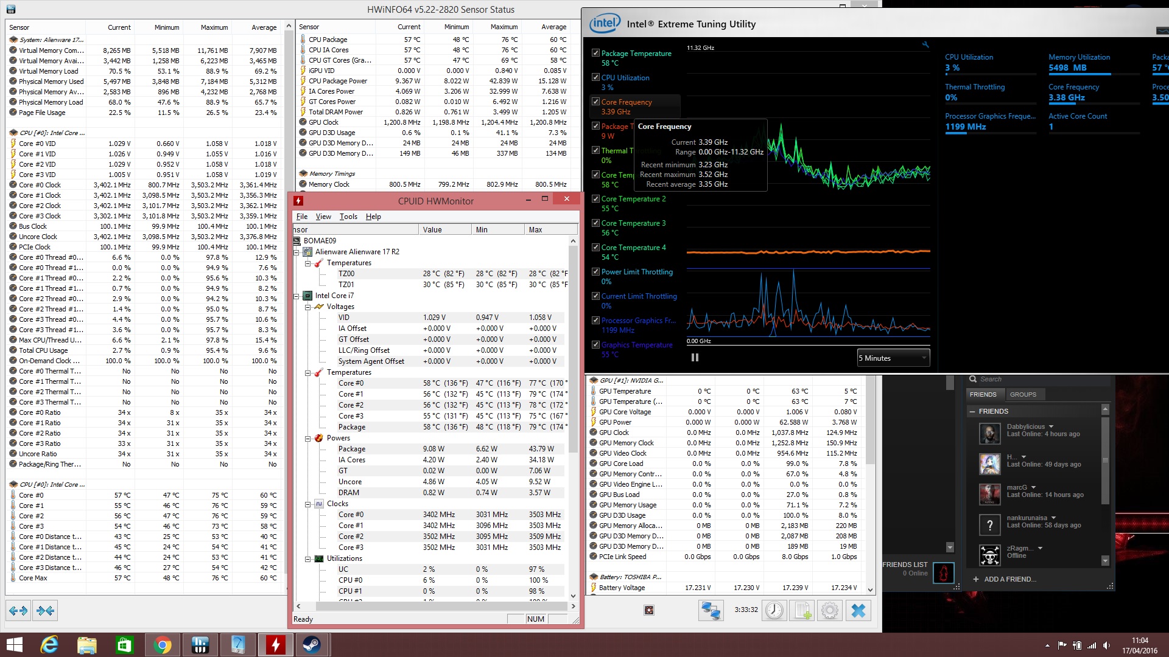Click the fan control icon in HWiNFO footer
This screenshot has width=1169, height=657.
(x=649, y=610)
